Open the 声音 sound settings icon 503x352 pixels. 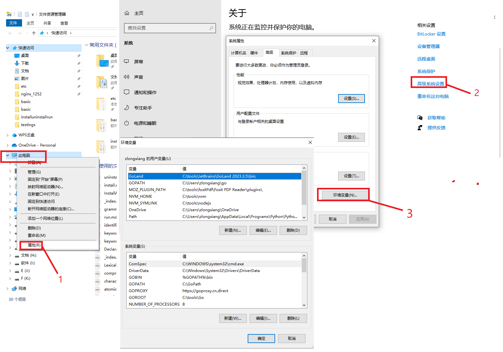click(127, 77)
